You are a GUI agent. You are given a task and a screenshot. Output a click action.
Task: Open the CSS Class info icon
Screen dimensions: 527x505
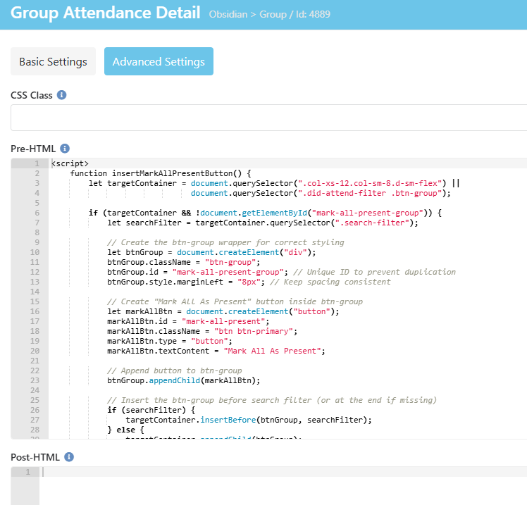pos(61,95)
